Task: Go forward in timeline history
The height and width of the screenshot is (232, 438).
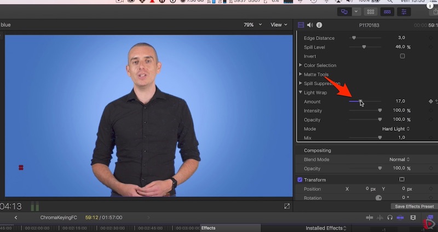Action: coord(148,217)
